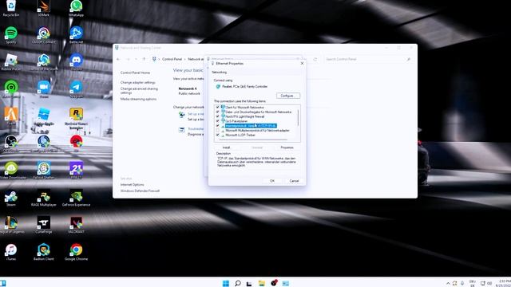Click Control Panel in the breadcrumb path
The image size is (511, 287).
(x=172, y=59)
